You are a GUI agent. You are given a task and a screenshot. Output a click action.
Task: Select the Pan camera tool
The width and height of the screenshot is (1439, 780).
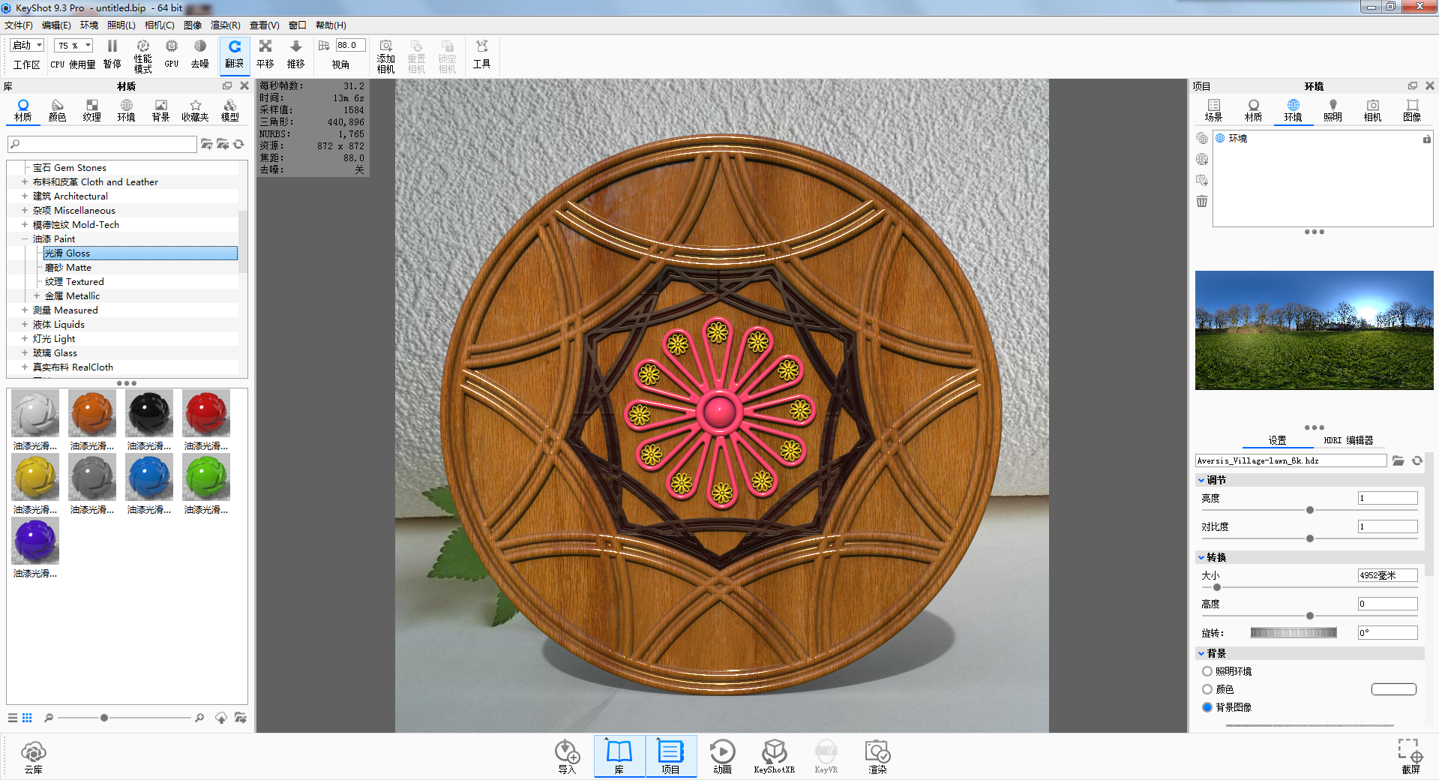(x=265, y=55)
